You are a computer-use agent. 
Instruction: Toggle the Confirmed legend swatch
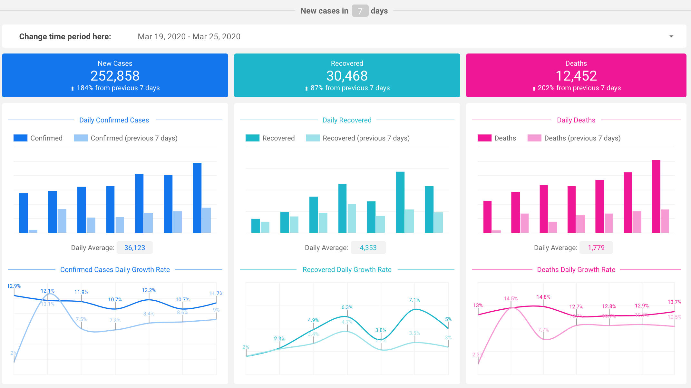(20, 138)
